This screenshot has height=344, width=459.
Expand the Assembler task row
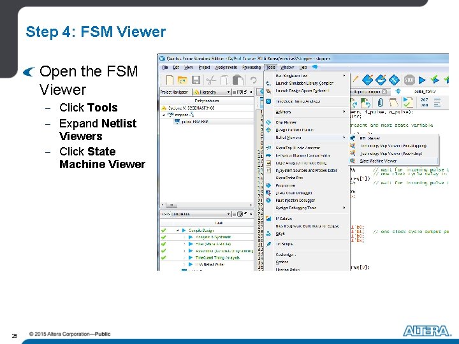(x=184, y=251)
